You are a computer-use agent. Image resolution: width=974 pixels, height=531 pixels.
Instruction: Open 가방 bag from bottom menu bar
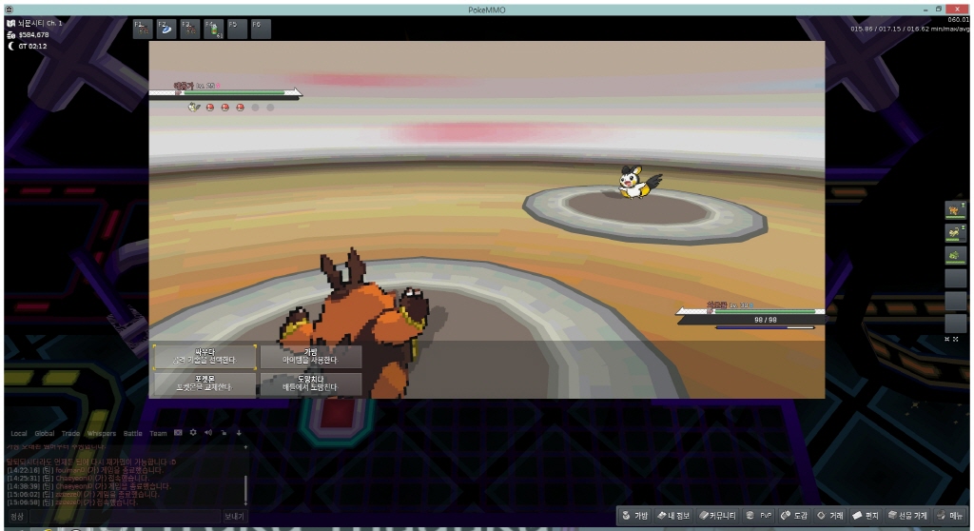[635, 515]
